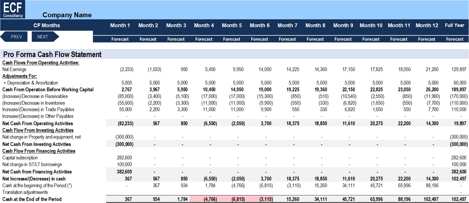Image resolution: width=469 pixels, height=203 pixels.
Task: Click Month 9 net earnings value 17,150
Action: pyautogui.click(x=349, y=69)
